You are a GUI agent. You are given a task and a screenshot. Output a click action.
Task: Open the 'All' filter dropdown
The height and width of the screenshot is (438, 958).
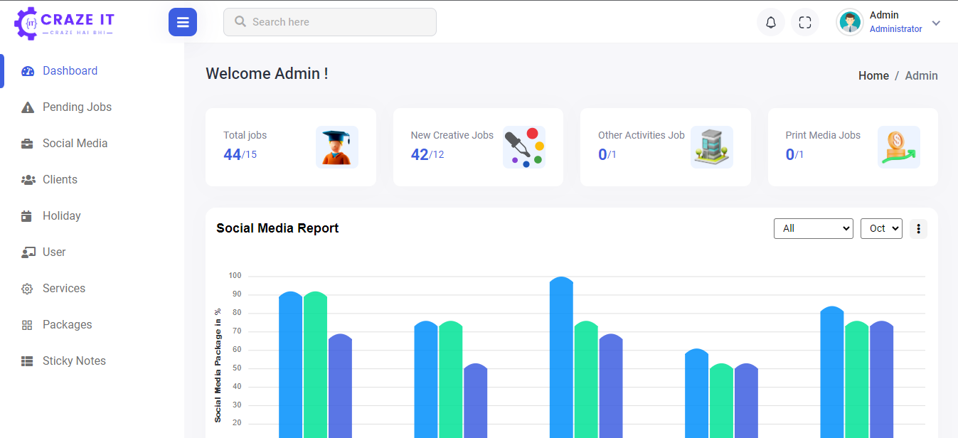[x=813, y=228]
